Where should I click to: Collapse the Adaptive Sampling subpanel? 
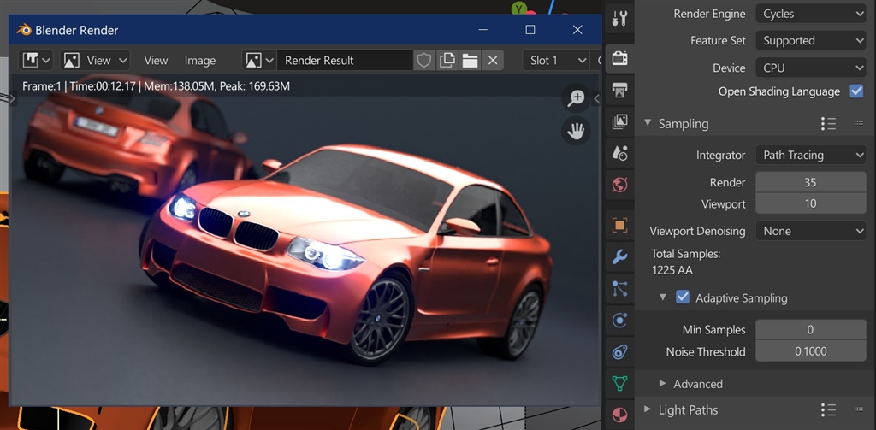point(663,297)
